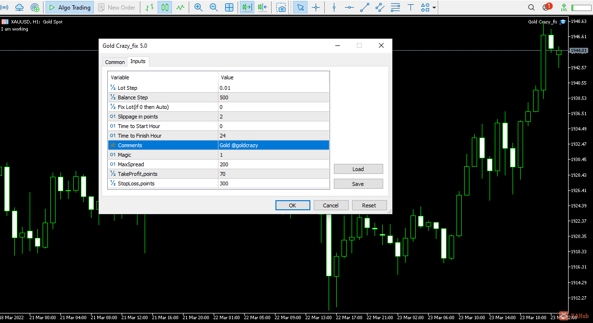This screenshot has height=323, width=593.
Task: Select the Time to Start Hour row
Action: click(218, 126)
